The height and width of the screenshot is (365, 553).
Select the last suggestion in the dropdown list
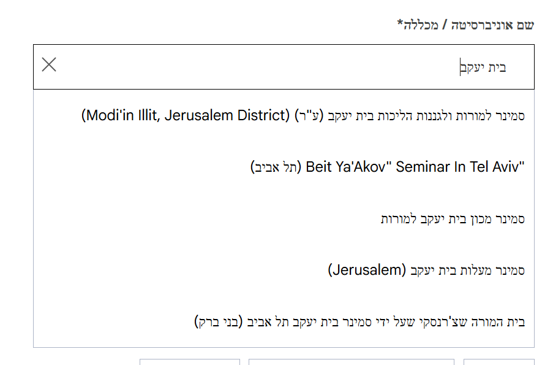[359, 321]
